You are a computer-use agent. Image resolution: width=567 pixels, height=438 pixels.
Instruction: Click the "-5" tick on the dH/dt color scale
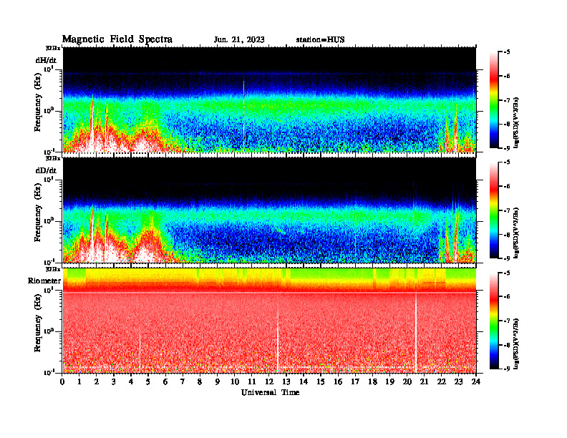pos(507,52)
